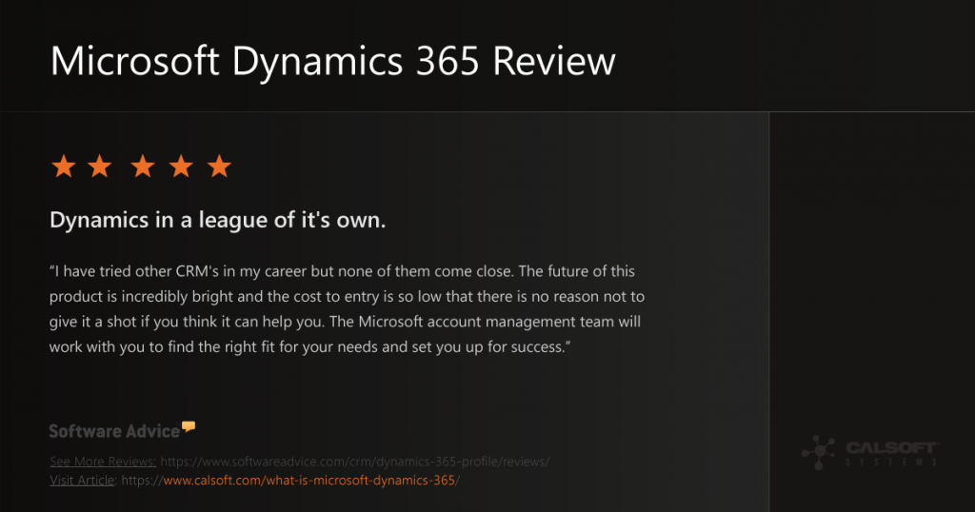Click the Calsoft molecule logo icon
The width and height of the screenshot is (975, 512).
point(818,452)
